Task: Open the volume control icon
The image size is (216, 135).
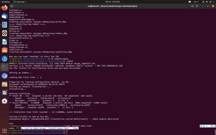Action: click(207, 2)
